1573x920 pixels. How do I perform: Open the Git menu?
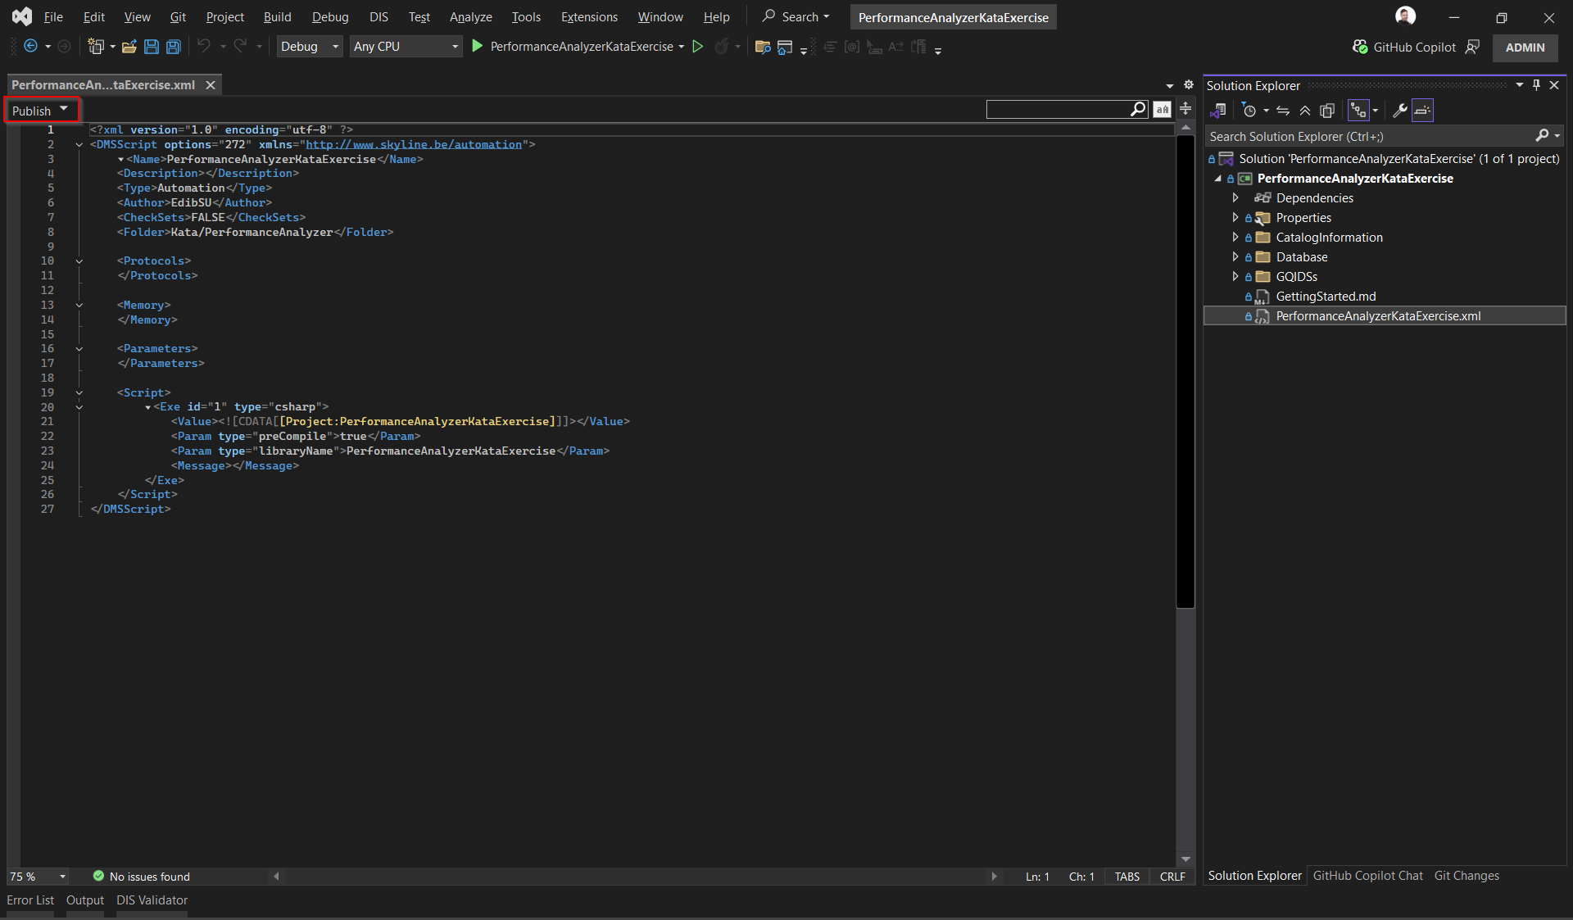pos(178,16)
